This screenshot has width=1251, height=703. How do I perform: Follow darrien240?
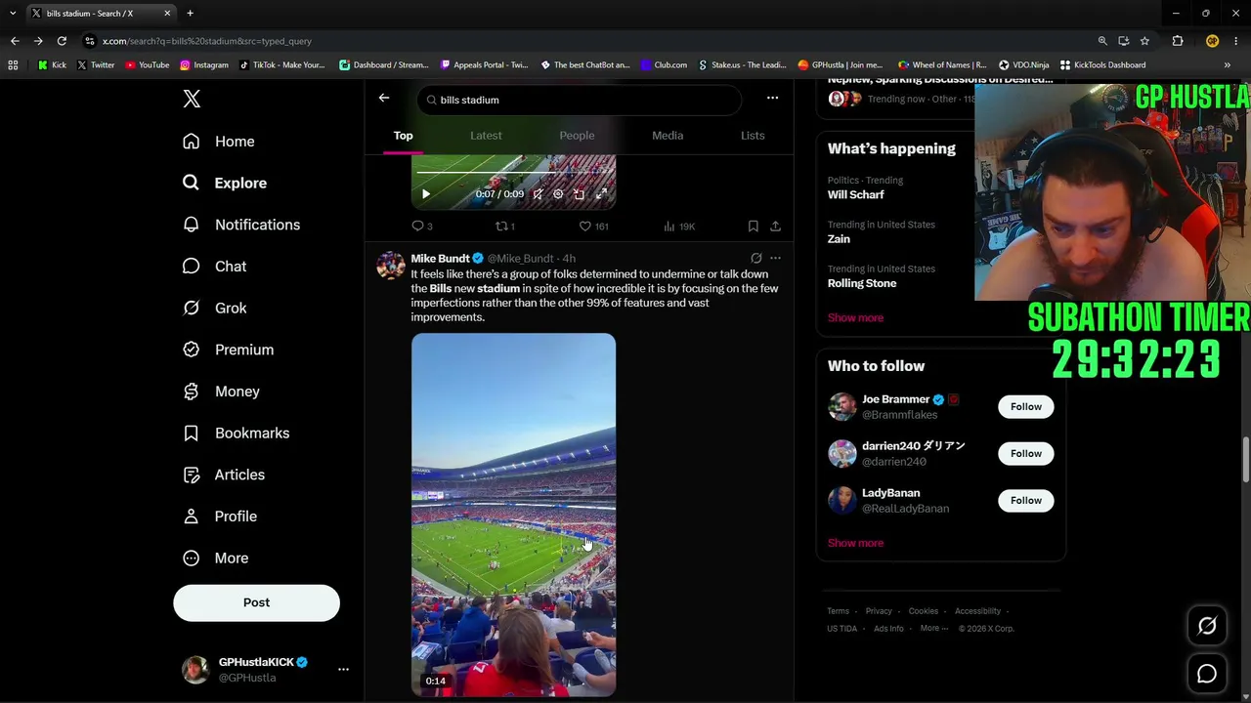[x=1026, y=453]
